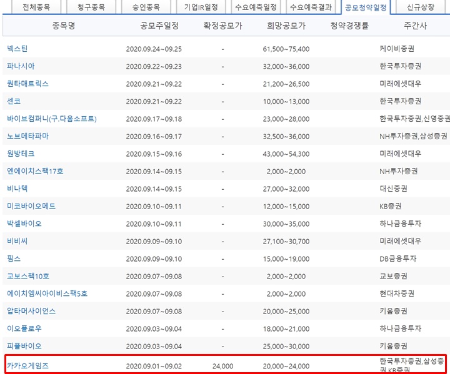Open the 에이치엠씨아이비스팩5호 link

[47, 293]
